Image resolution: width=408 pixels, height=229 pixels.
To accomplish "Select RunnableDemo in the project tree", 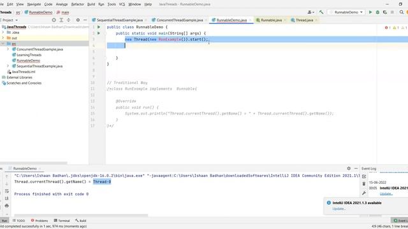I will point(28,60).
